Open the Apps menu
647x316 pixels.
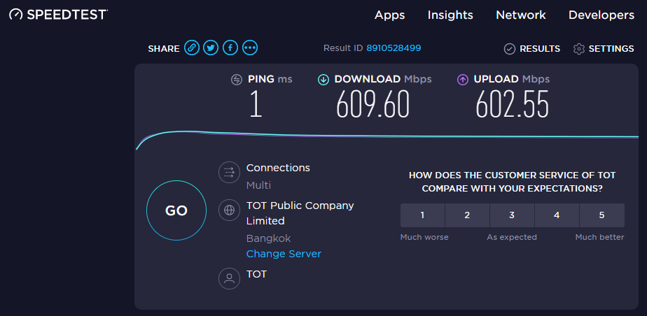(x=389, y=15)
